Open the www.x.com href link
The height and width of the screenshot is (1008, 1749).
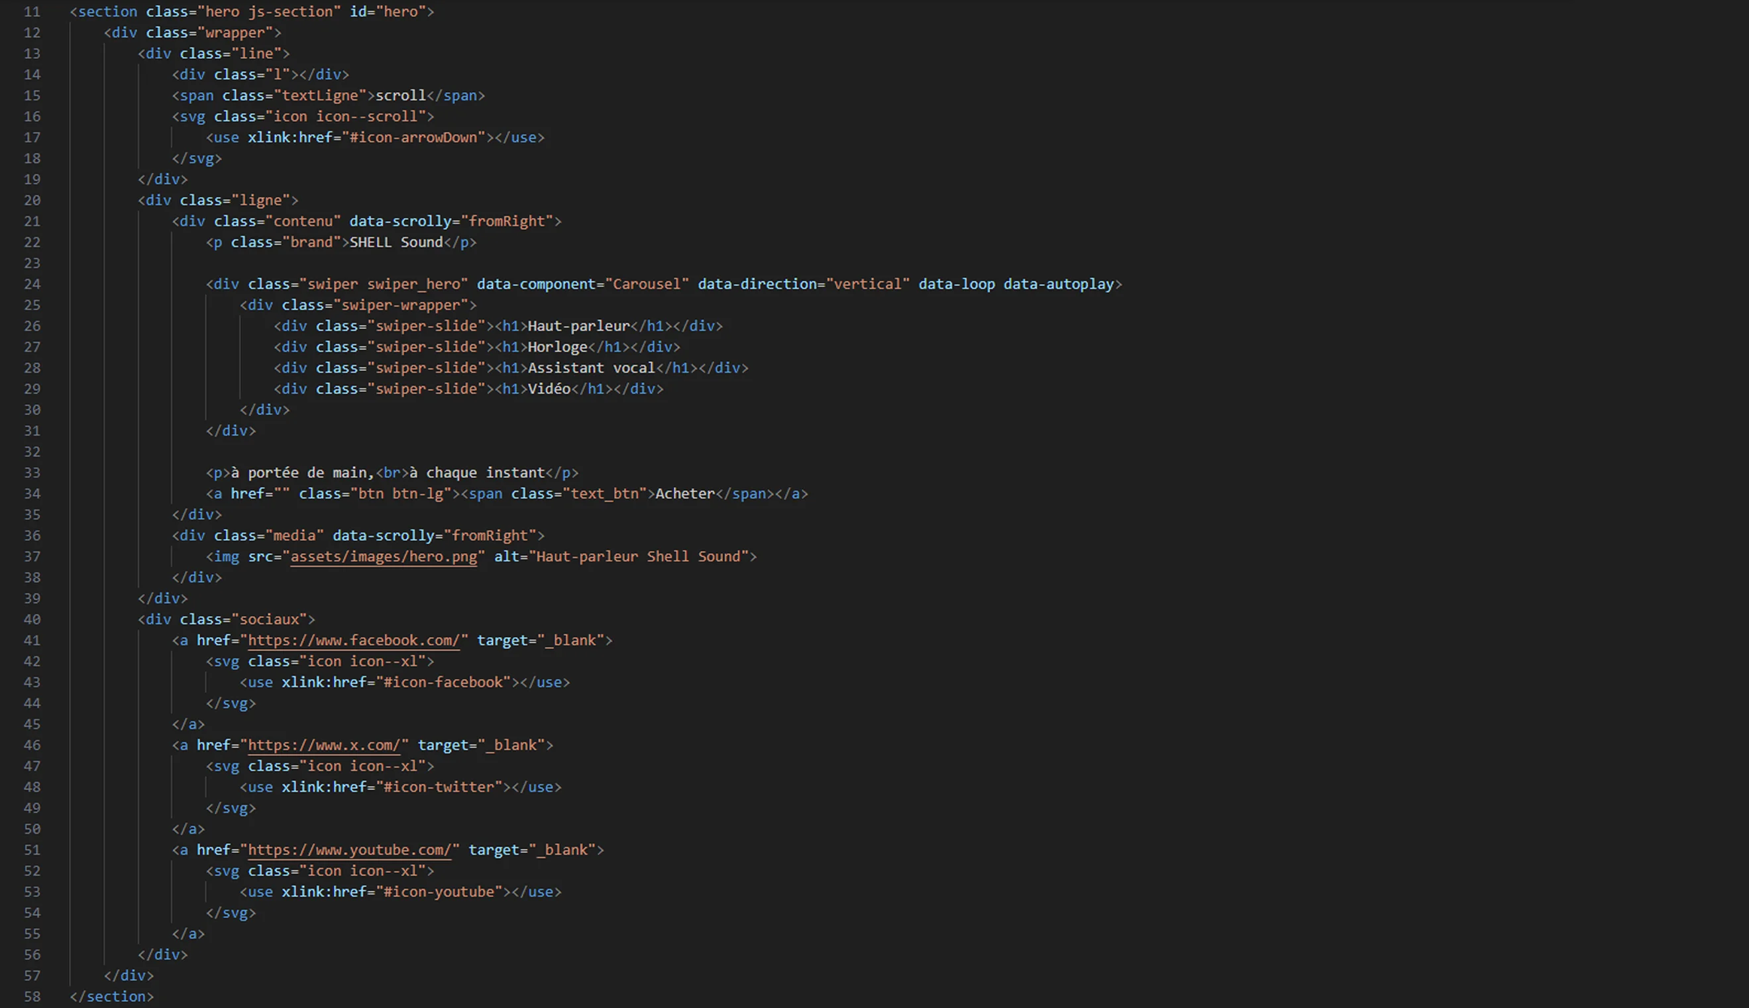[x=323, y=745]
